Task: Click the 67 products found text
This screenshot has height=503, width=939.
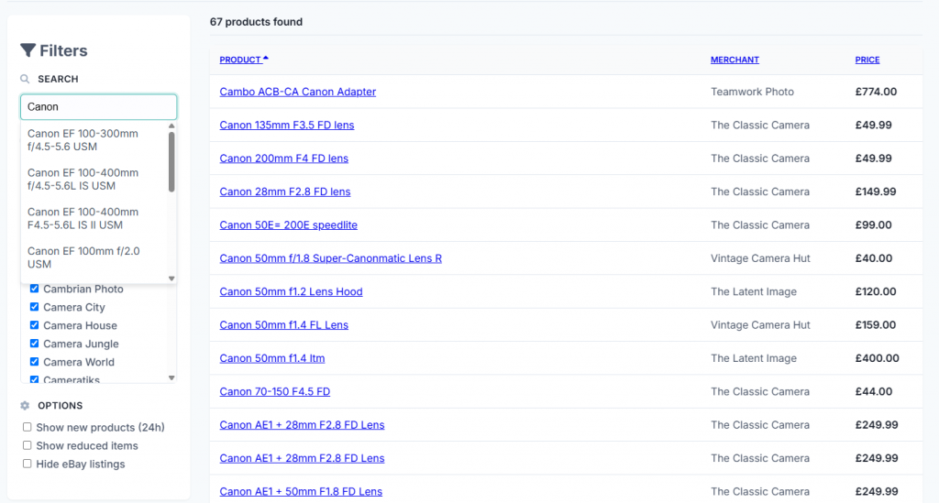Action: click(x=257, y=22)
